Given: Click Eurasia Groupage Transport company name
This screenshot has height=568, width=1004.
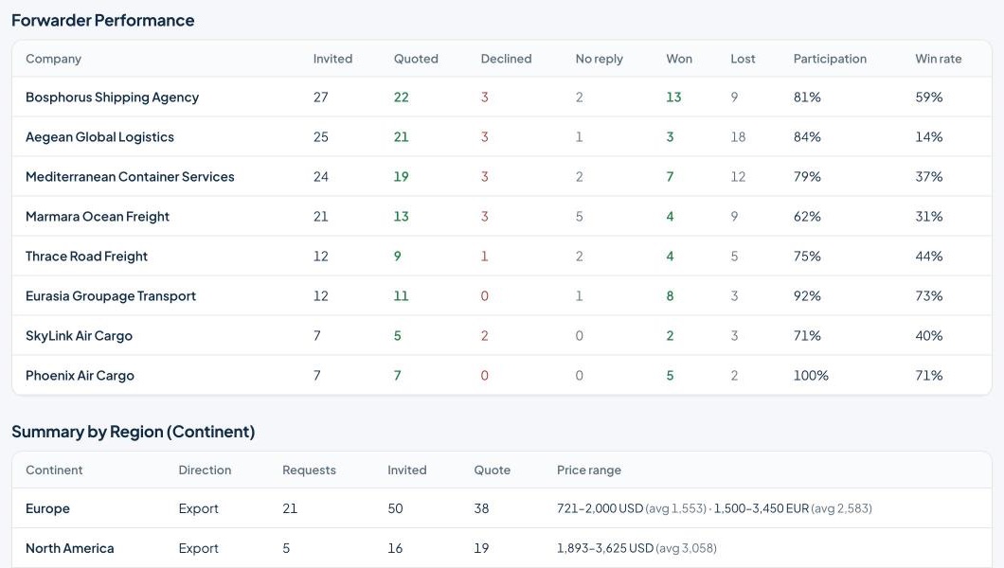Looking at the screenshot, I should 111,296.
